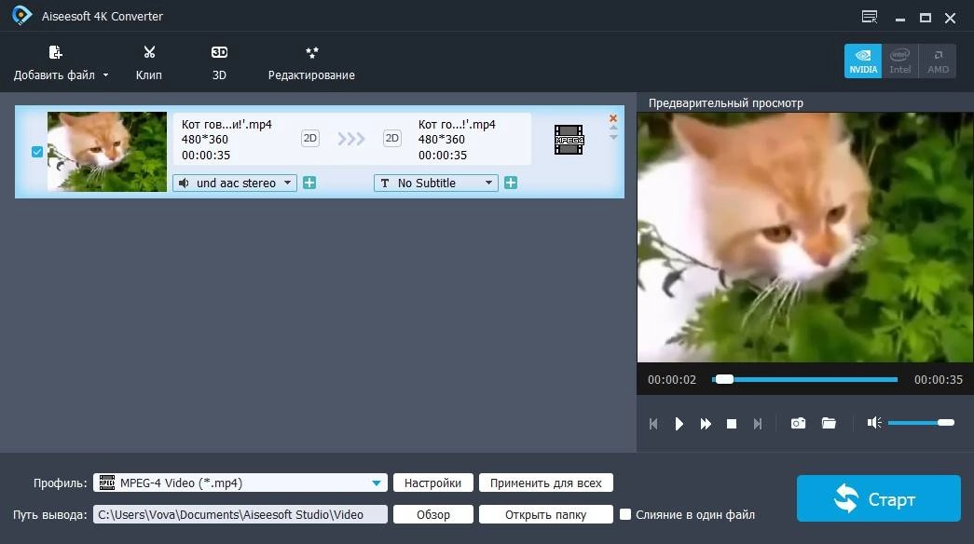This screenshot has height=544, width=974.
Task: Click the Открыть папку button
Action: [x=546, y=514]
